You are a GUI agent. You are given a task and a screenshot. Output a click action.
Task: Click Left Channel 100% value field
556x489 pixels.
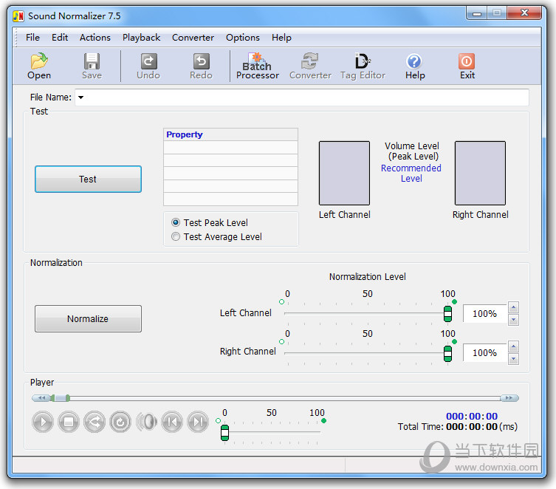coord(484,313)
